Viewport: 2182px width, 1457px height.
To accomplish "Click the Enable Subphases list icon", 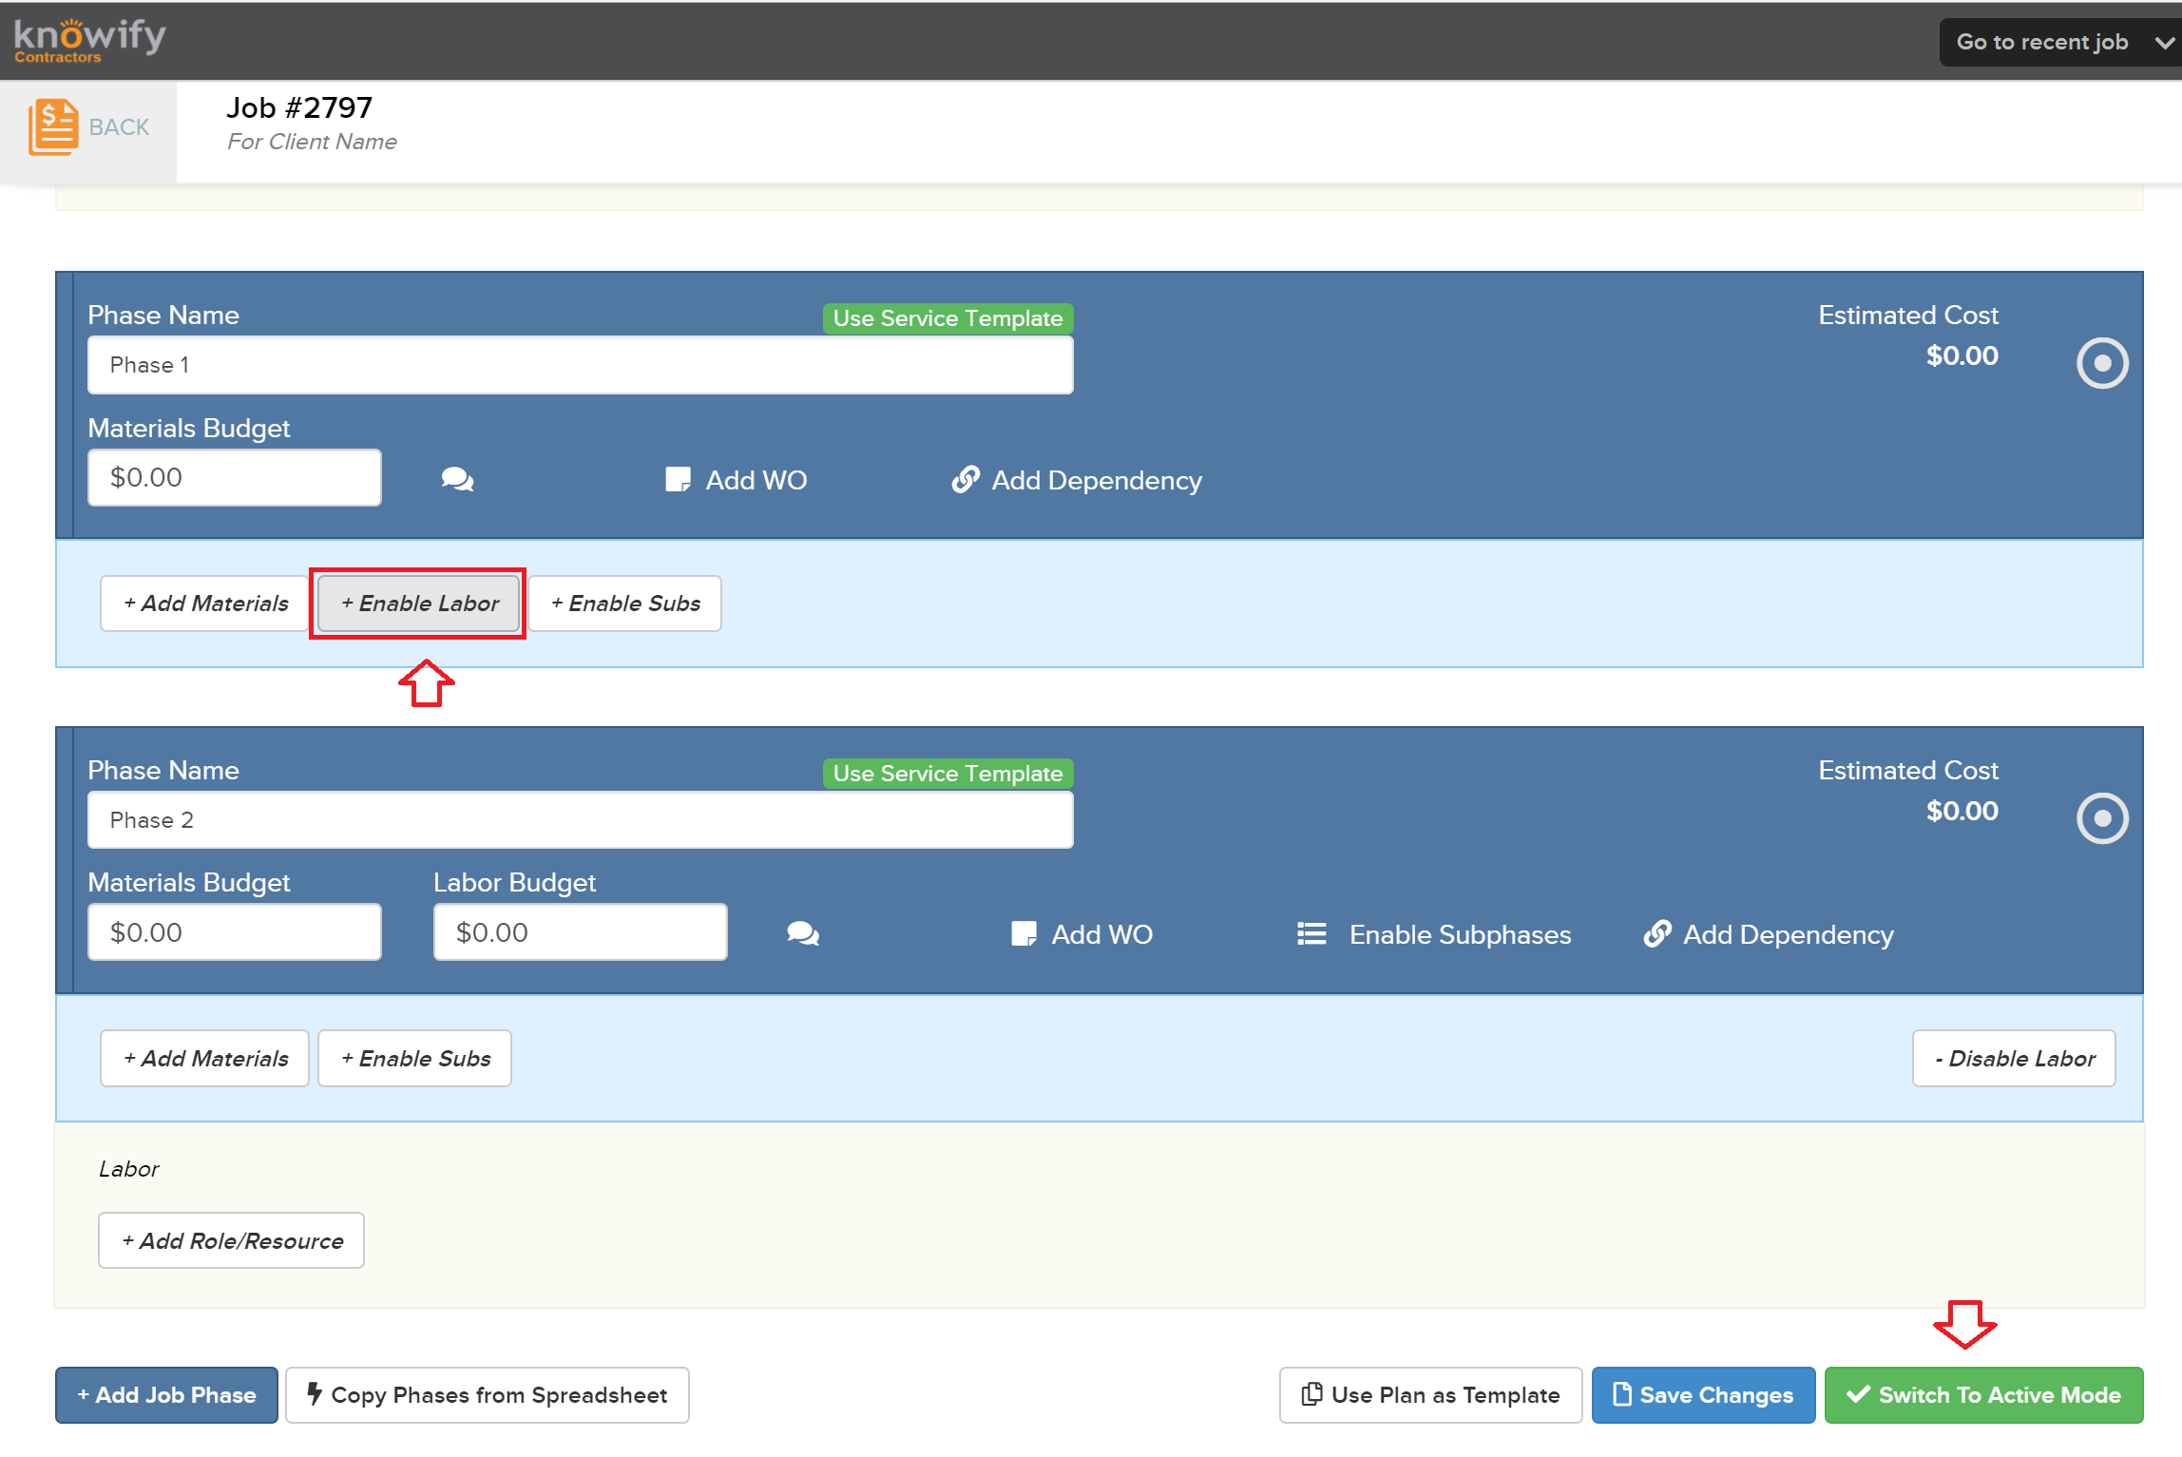I will 1311,934.
